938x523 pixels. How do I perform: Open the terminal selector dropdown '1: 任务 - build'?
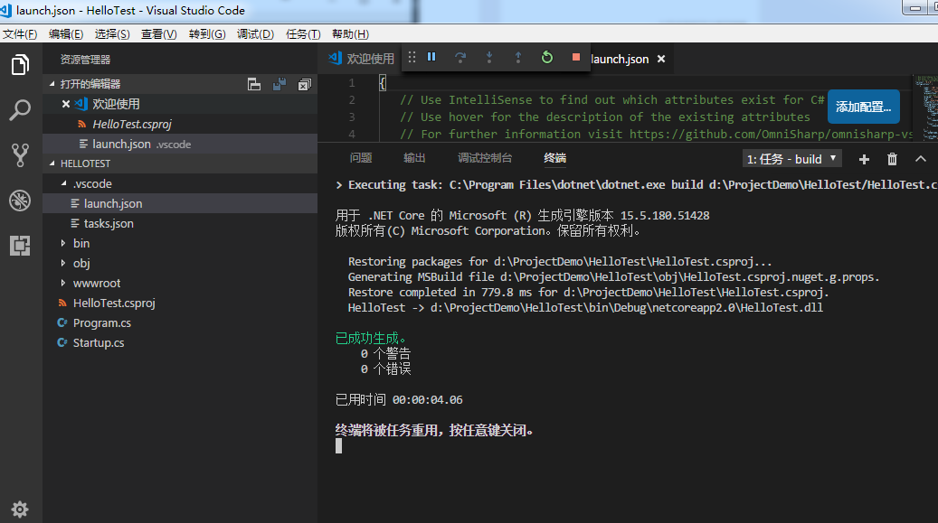point(792,159)
